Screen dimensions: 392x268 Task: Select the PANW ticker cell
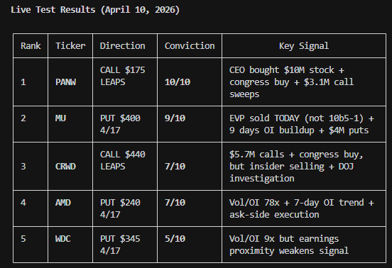(70, 82)
